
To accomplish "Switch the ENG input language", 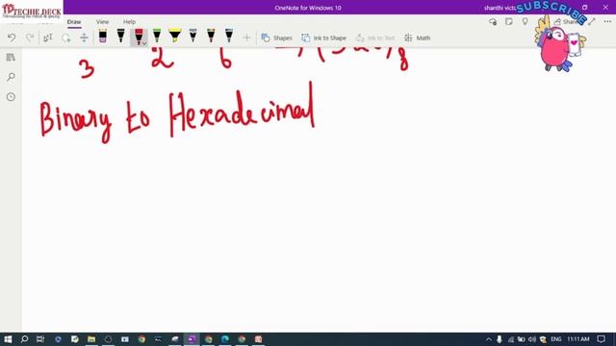I will pos(556,339).
